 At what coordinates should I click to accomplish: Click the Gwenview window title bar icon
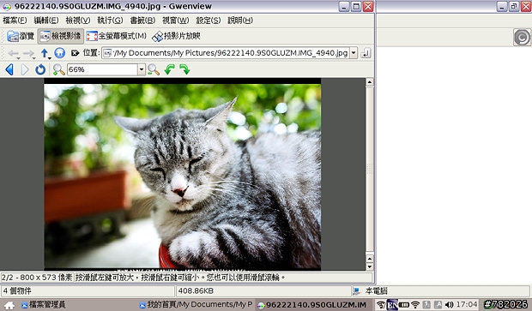click(x=7, y=6)
